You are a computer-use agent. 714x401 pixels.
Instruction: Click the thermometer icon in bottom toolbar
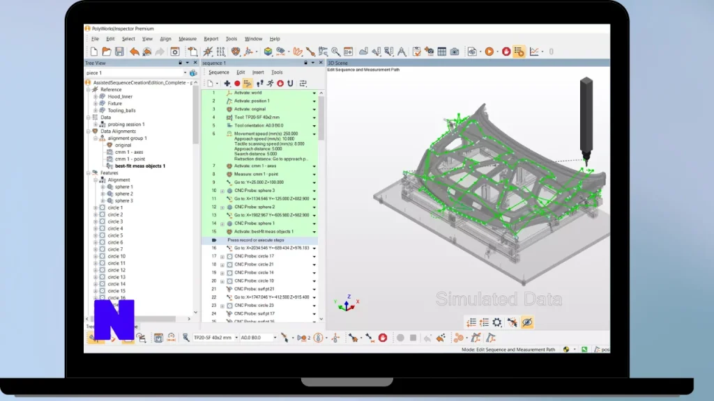[318, 338]
